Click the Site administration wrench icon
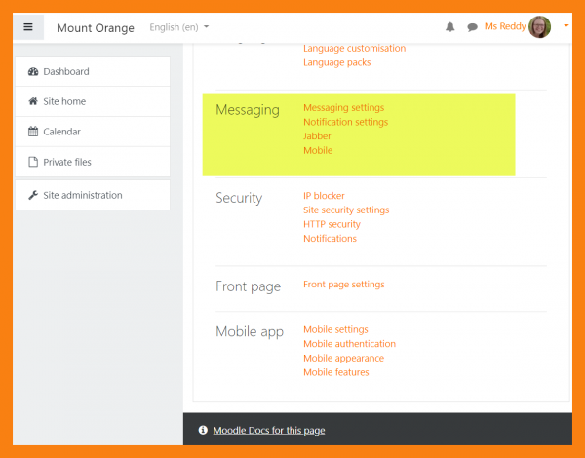This screenshot has height=458, width=585. pos(33,195)
